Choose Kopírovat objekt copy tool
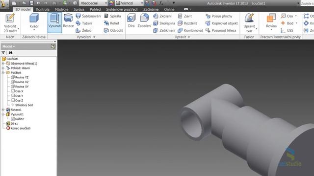Image resolution: width=314 pixels, height=176 pixels. tap(222, 23)
